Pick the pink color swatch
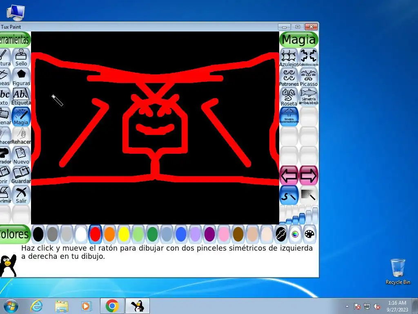The width and height of the screenshot is (418, 314). (x=224, y=234)
